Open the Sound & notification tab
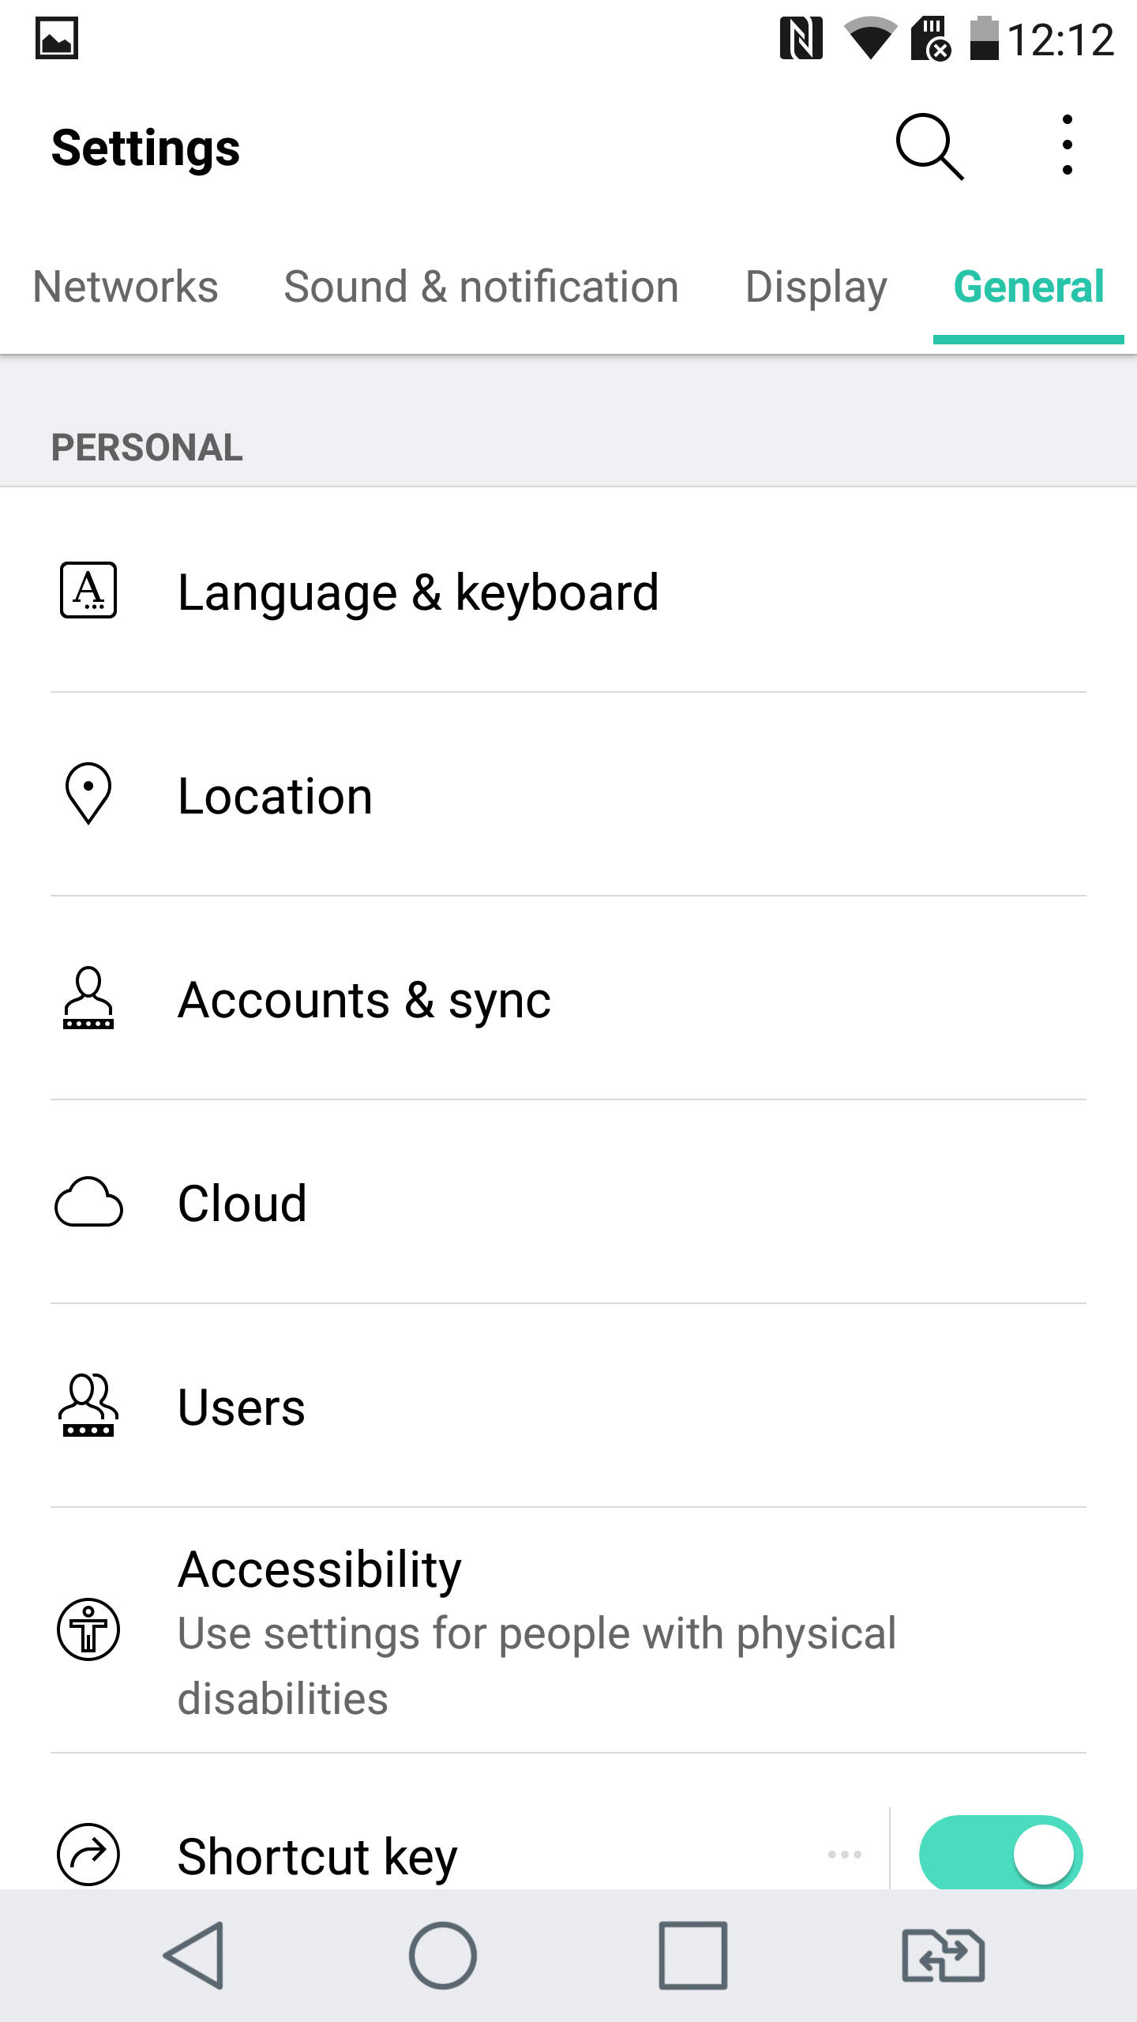The height and width of the screenshot is (2022, 1137). point(482,287)
